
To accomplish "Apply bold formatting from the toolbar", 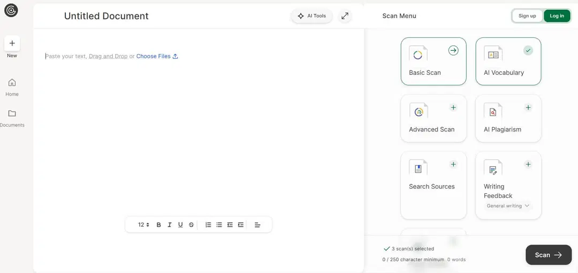I will tap(159, 225).
